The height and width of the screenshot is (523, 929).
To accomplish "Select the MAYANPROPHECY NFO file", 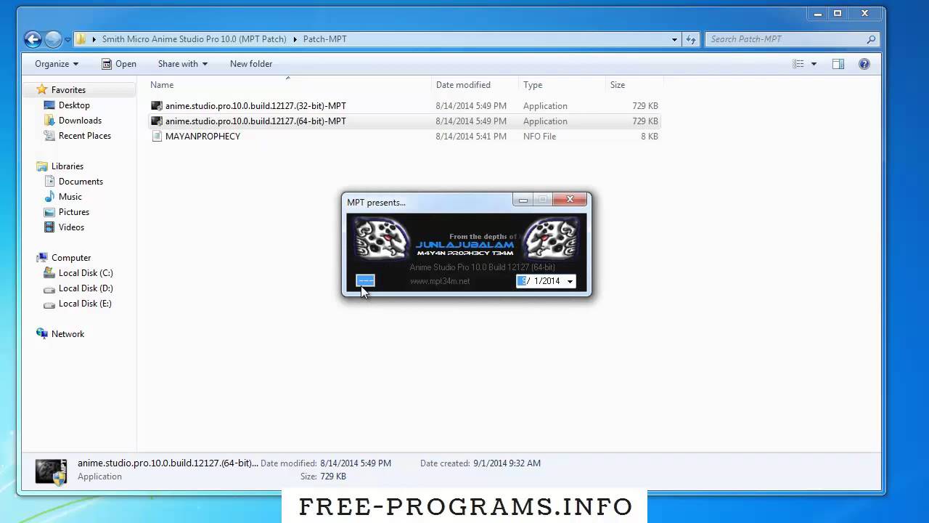I will (202, 137).
